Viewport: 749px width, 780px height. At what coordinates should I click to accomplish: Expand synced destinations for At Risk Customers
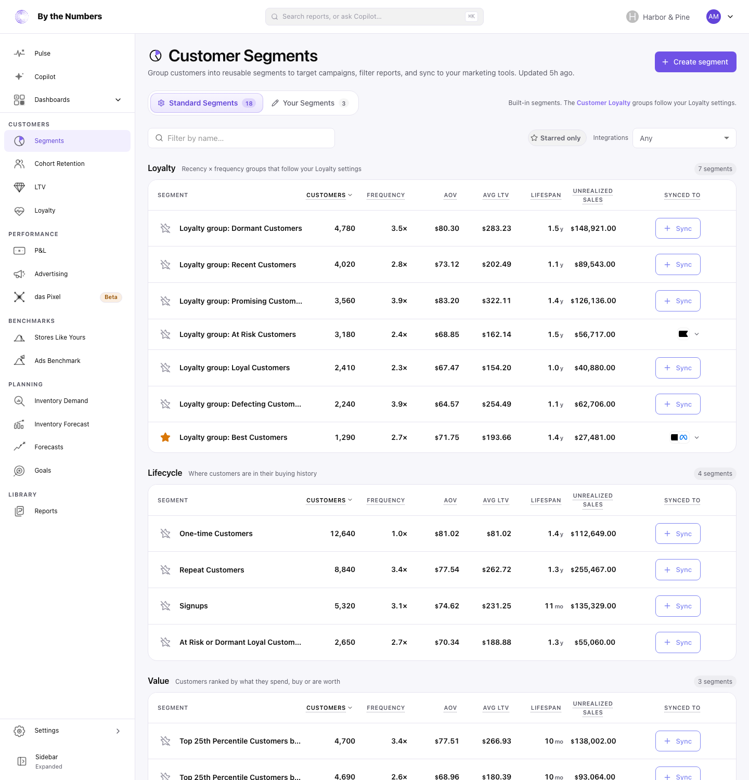(x=697, y=334)
